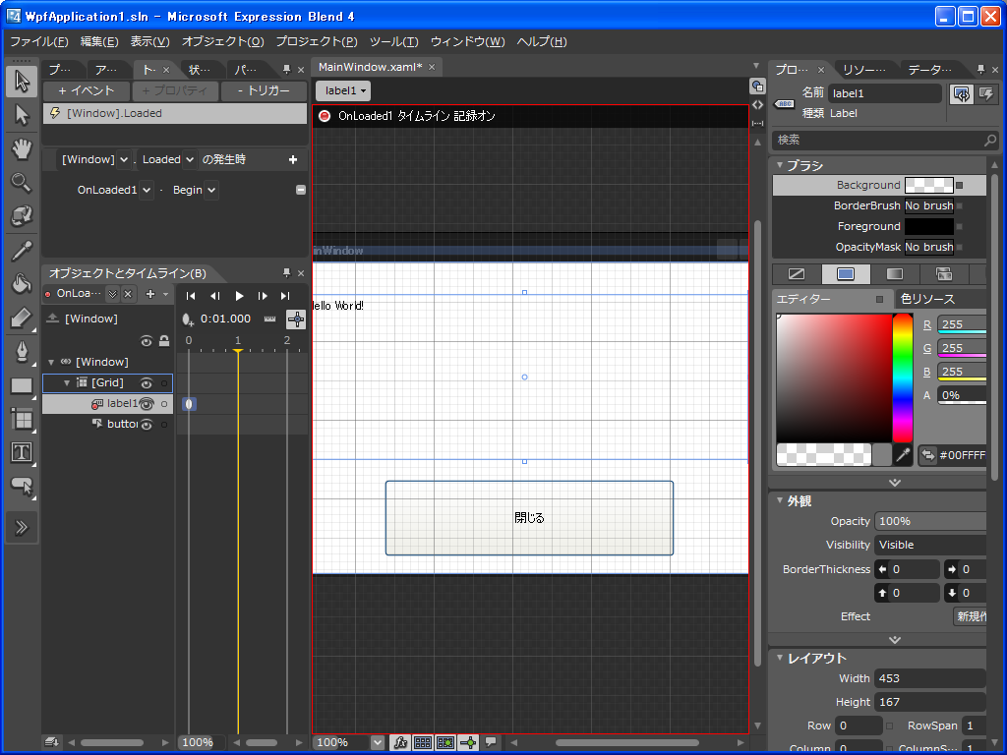Open the Events view in Properties panel

[986, 94]
